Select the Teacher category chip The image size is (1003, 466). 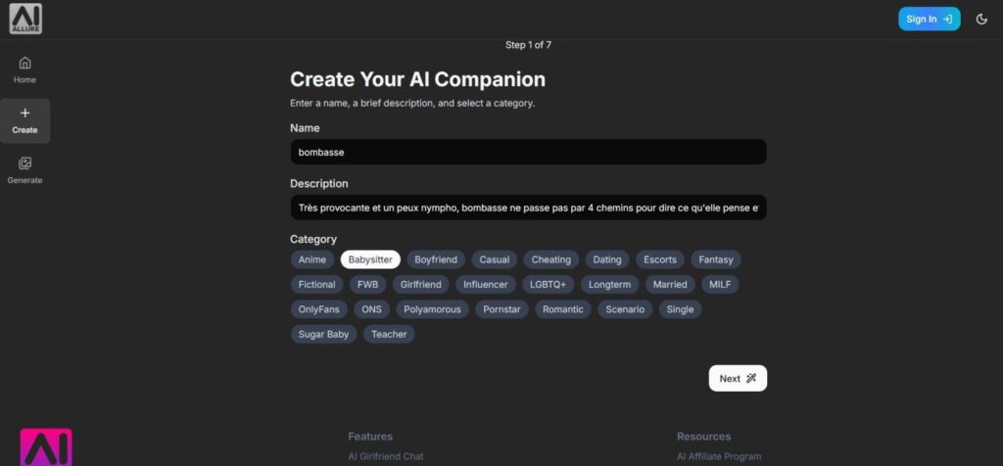[x=389, y=334]
